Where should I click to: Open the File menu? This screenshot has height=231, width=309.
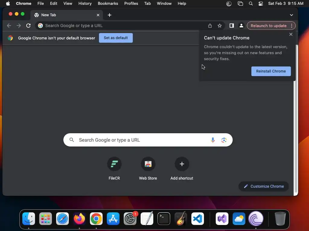(41, 3)
